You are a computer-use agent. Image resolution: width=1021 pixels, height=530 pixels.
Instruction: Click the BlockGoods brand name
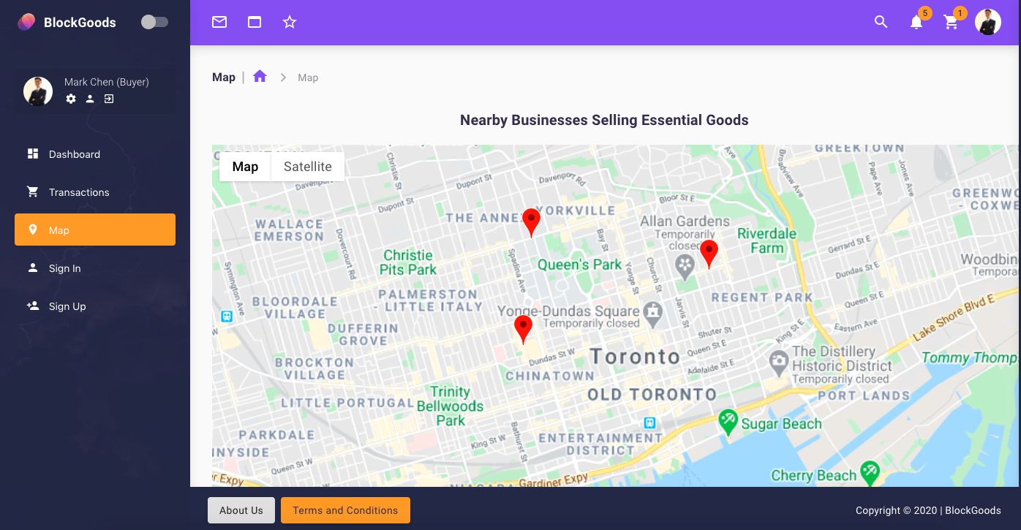(80, 23)
